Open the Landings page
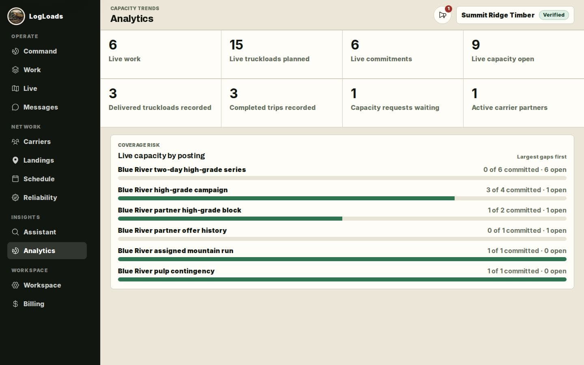The height and width of the screenshot is (365, 584). click(x=47, y=160)
